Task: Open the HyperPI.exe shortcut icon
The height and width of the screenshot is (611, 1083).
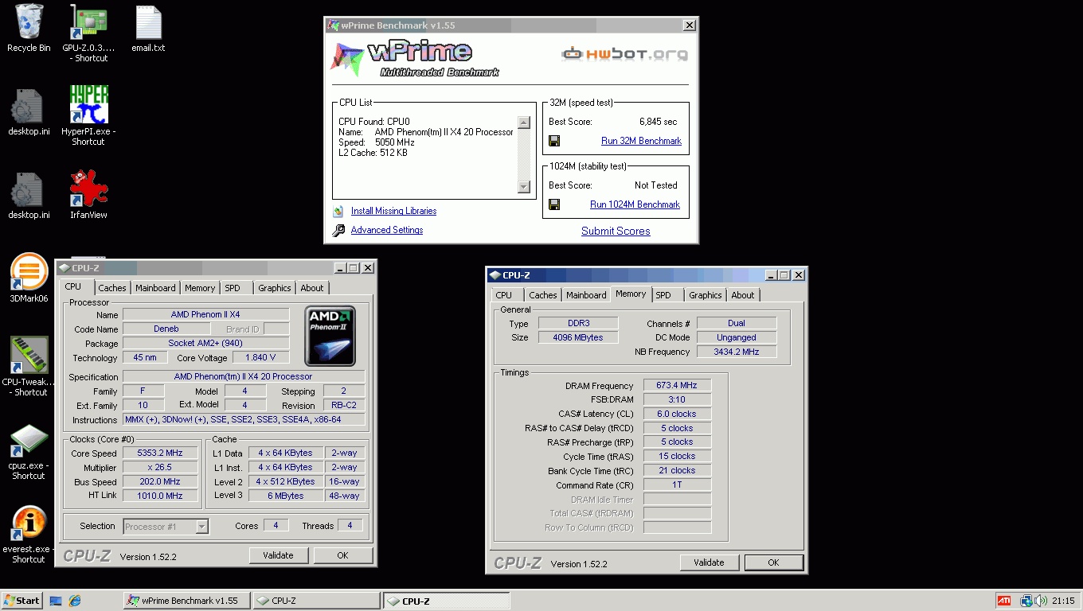Action: [88, 105]
